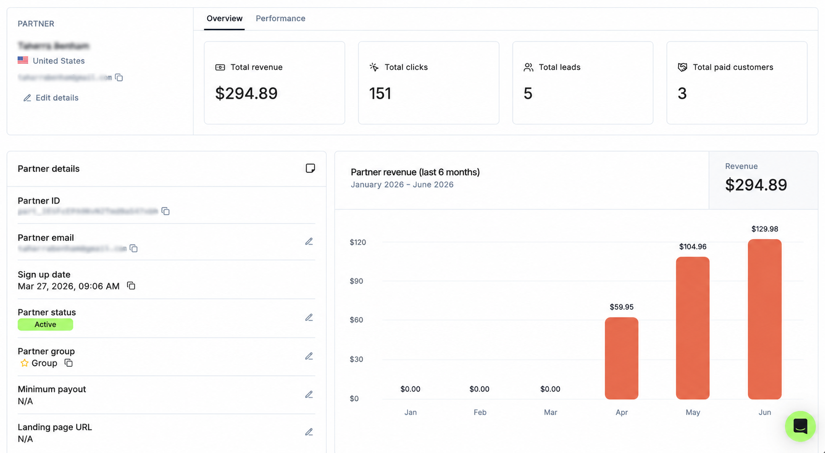
Task: Click the Total clicks cursor icon
Action: [x=374, y=67]
